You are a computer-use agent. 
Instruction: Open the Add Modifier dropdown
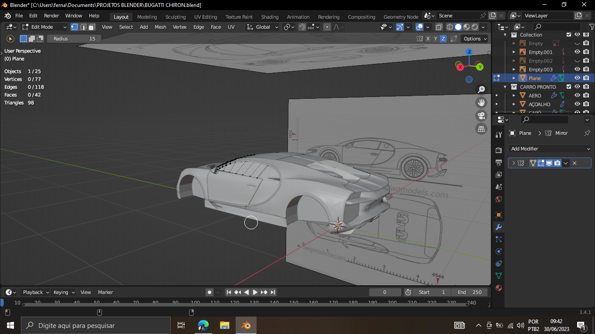[550, 149]
